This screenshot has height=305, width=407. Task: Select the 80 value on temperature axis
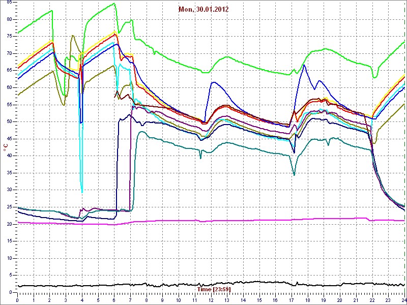10,19
